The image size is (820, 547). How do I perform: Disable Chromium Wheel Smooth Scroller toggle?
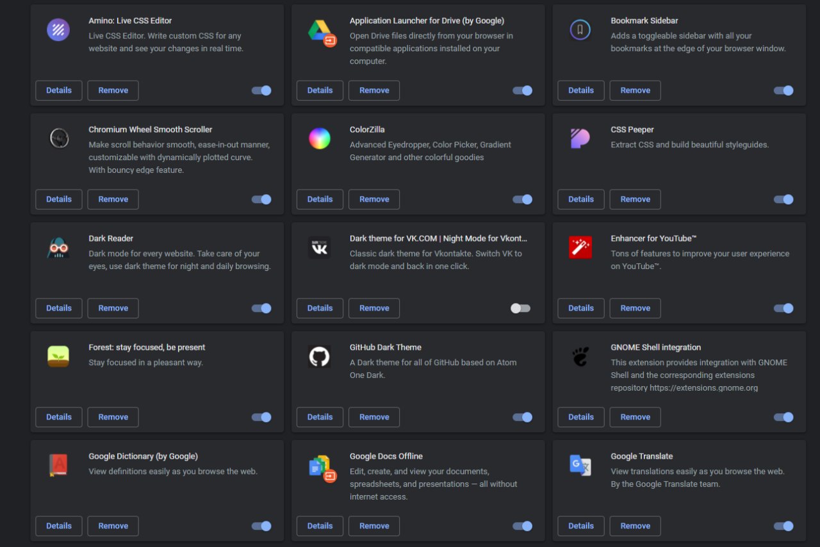[x=261, y=199]
